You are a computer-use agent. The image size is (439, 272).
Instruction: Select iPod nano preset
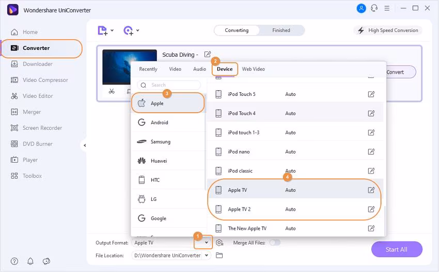tap(295, 151)
